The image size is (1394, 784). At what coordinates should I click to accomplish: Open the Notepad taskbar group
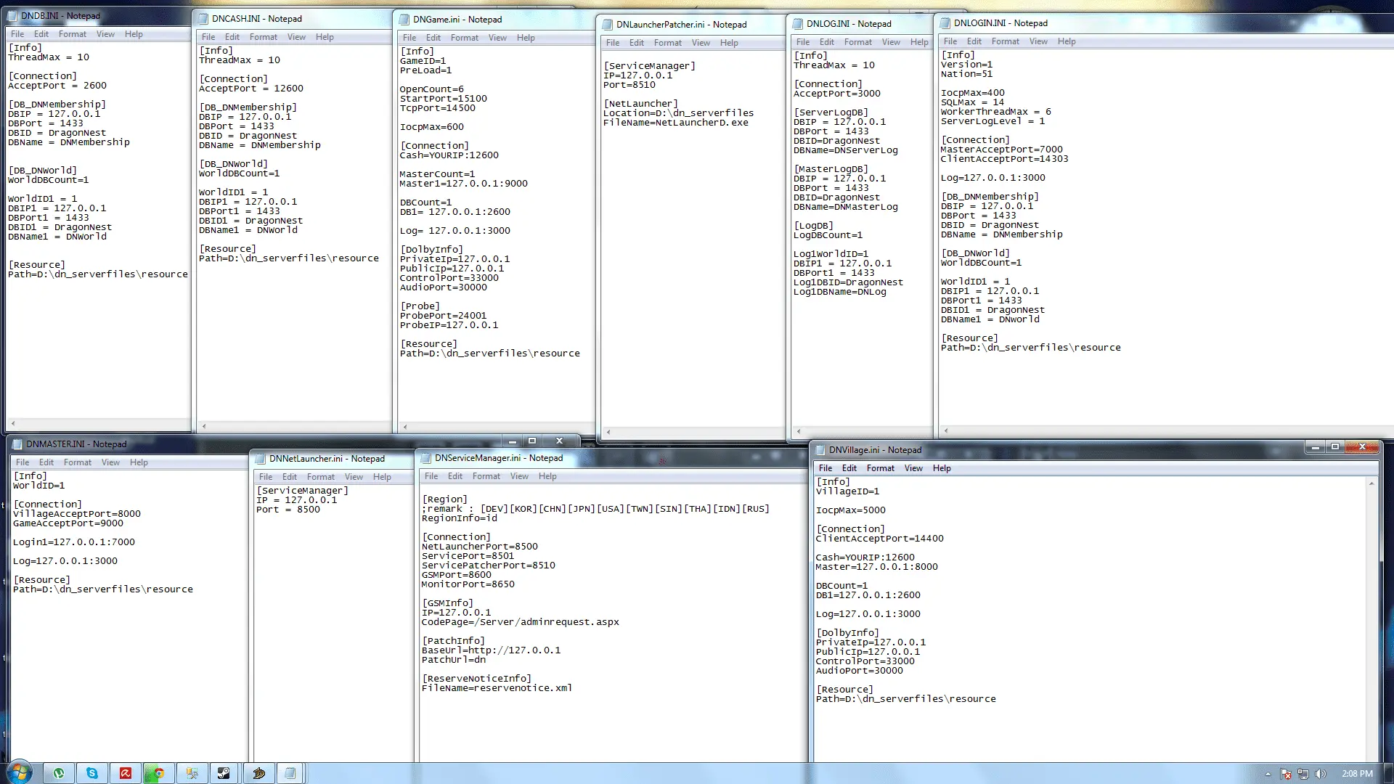(x=290, y=773)
